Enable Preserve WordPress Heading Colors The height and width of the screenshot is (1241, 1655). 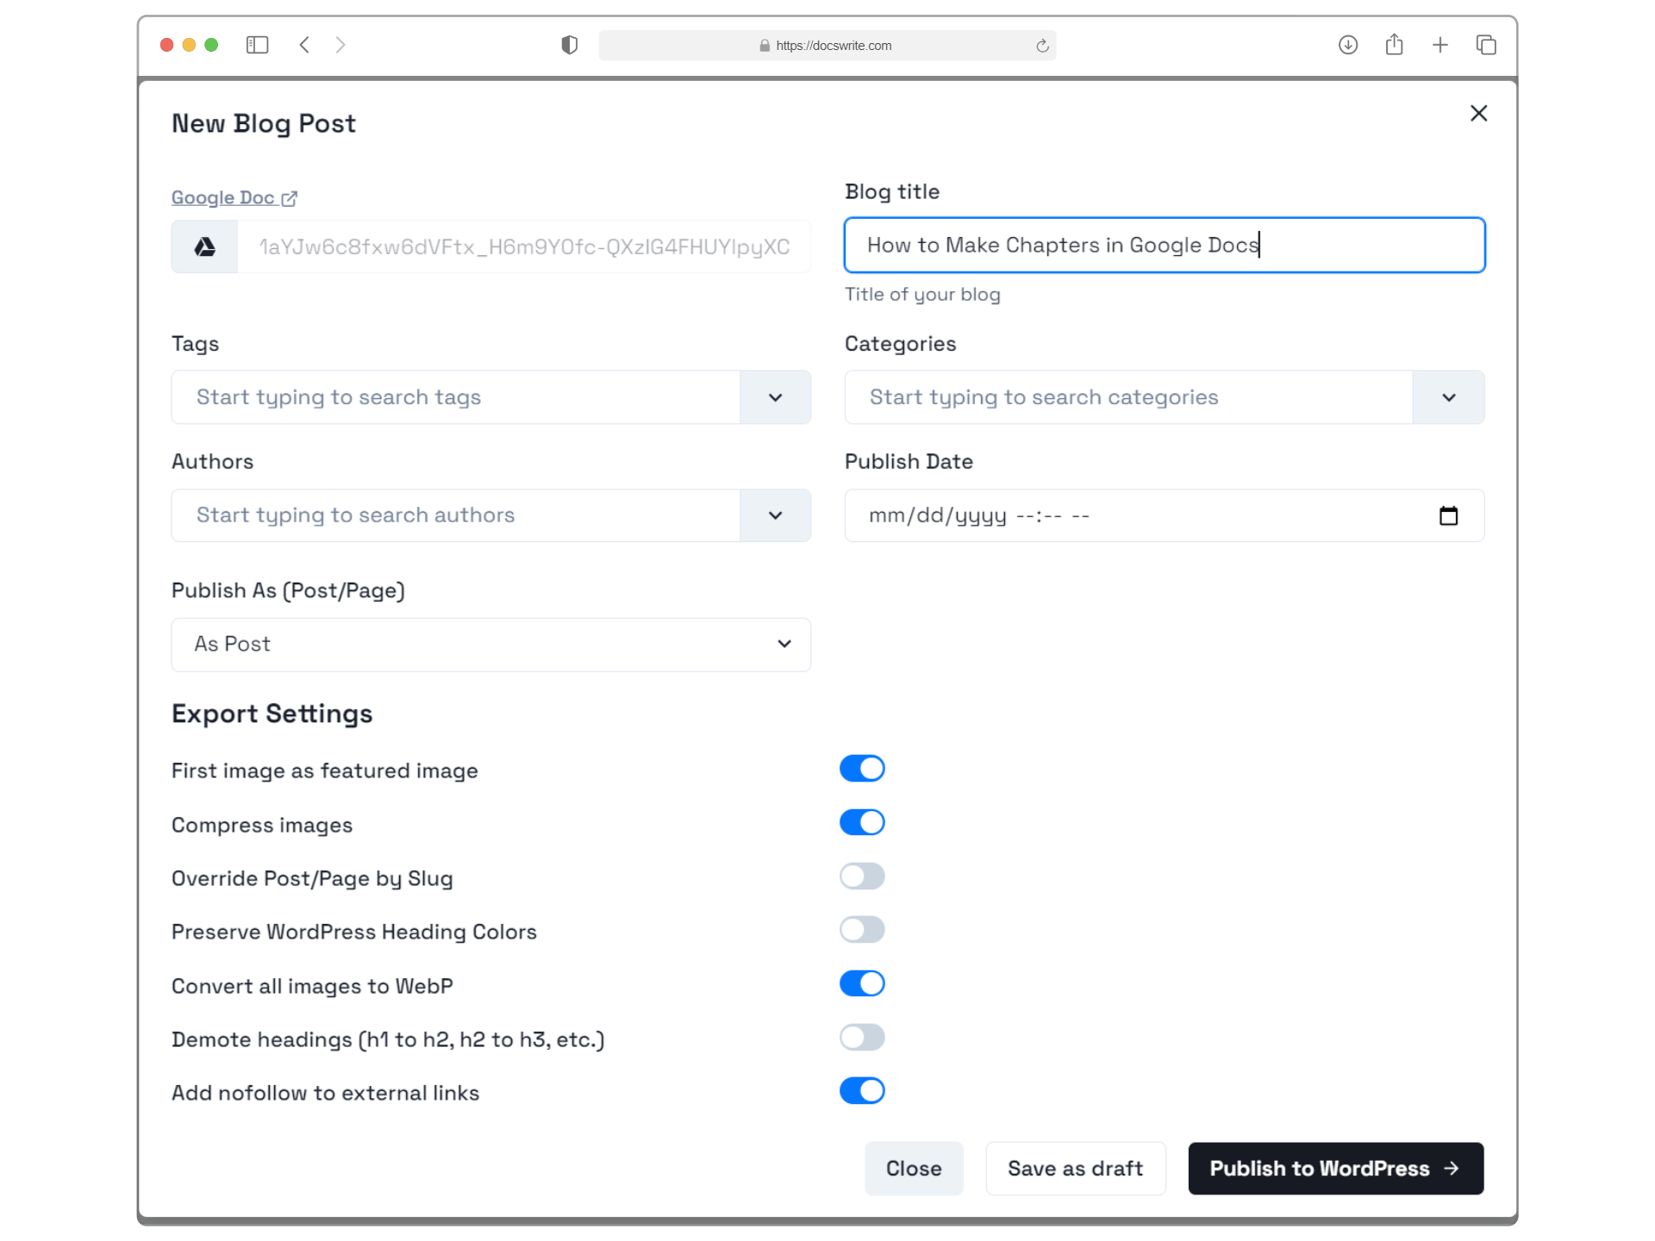click(861, 929)
